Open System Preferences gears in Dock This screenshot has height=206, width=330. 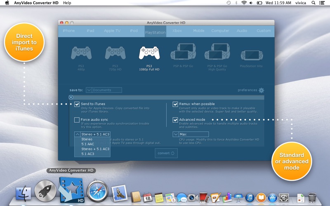pyautogui.click(x=284, y=198)
